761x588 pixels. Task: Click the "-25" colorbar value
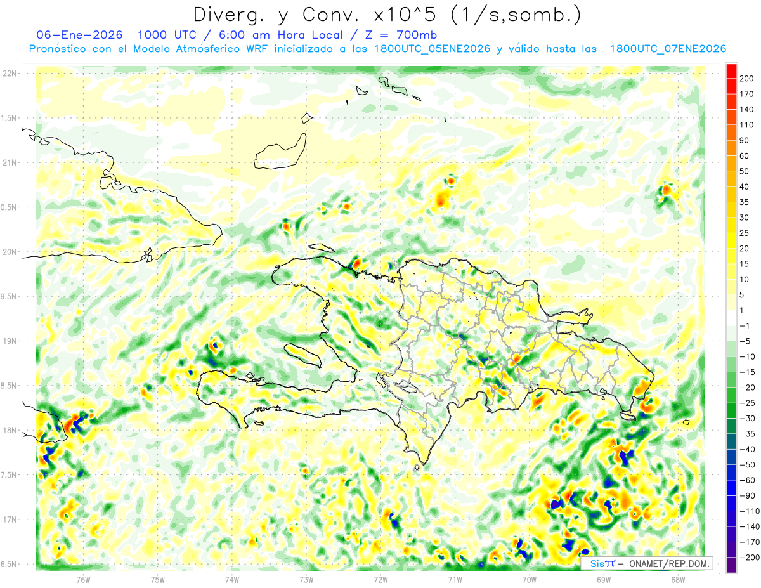pos(747,403)
